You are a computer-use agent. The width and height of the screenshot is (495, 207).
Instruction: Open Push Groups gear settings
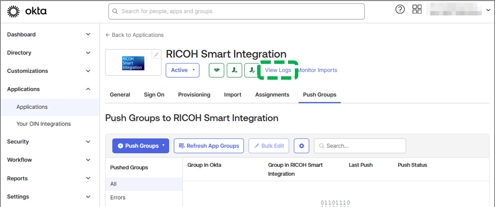click(301, 146)
